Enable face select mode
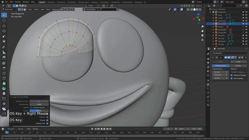The height and width of the screenshot is (140, 249). 25,9
